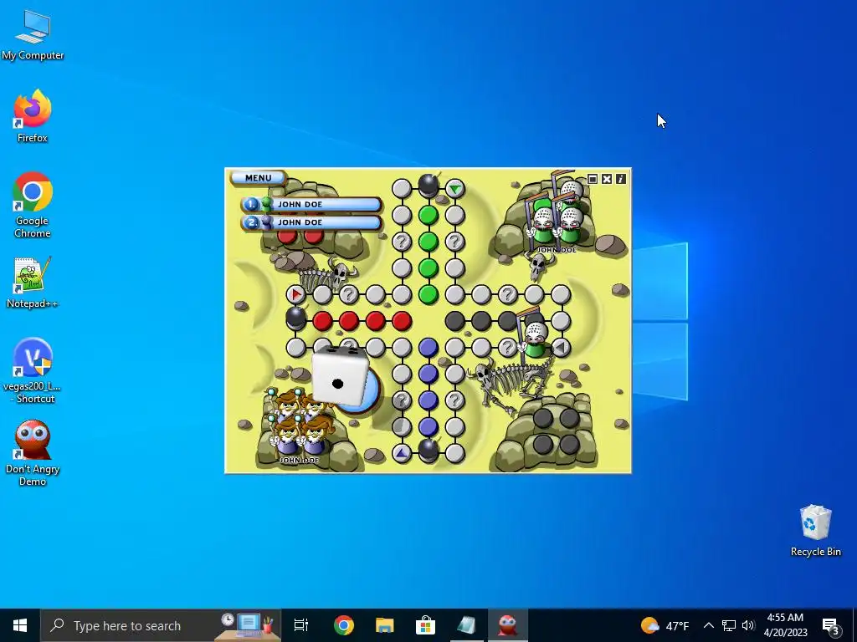Click question mark field above red goal row

point(349,295)
